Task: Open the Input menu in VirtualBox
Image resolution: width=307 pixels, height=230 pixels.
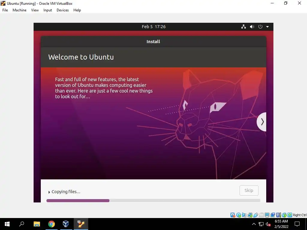Action: 48,10
